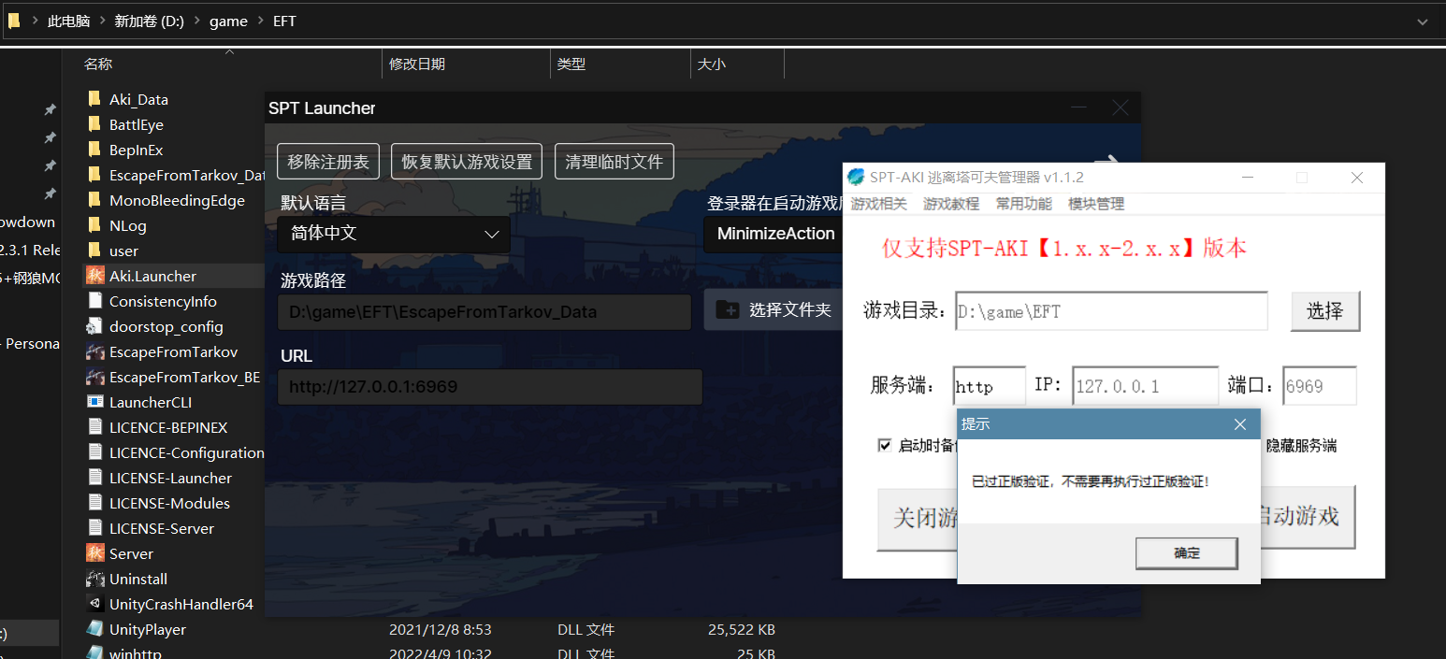This screenshot has height=659, width=1446.
Task: Click the 关闭游… button in SPT-AKI manager
Action: [x=918, y=518]
